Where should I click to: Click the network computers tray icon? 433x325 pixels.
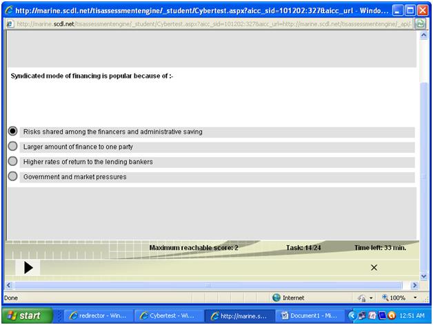click(362, 315)
